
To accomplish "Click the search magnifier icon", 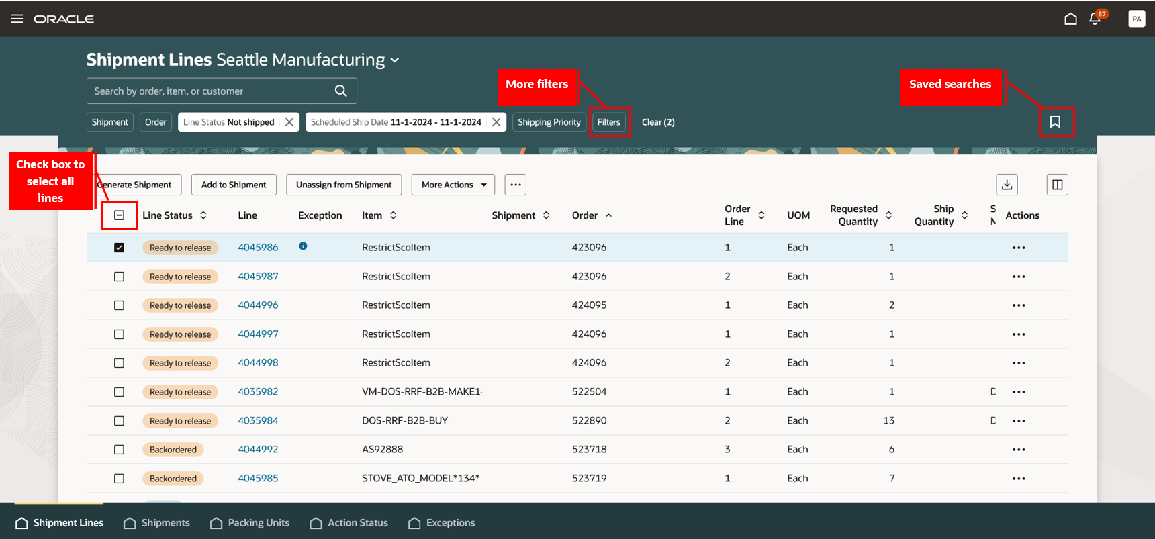I will pos(341,91).
